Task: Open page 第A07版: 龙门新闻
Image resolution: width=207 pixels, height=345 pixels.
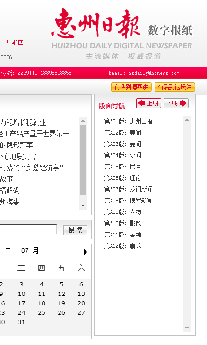Action: (x=129, y=189)
